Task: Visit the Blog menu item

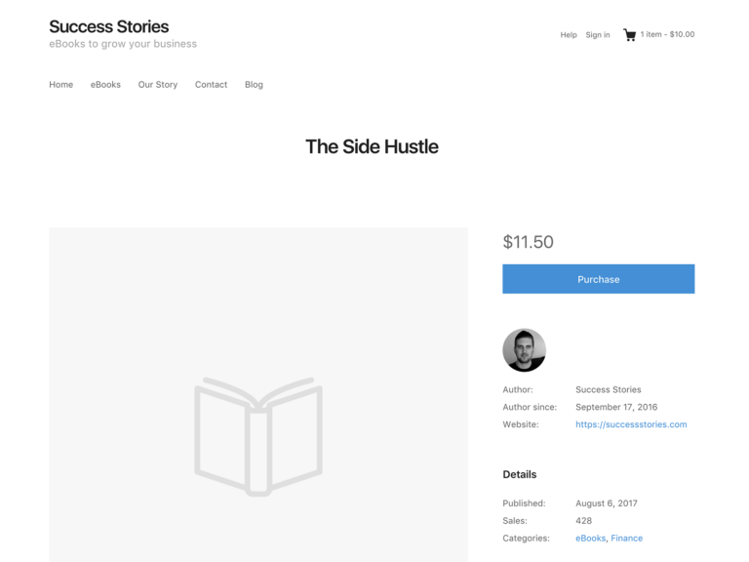Action: (x=254, y=85)
